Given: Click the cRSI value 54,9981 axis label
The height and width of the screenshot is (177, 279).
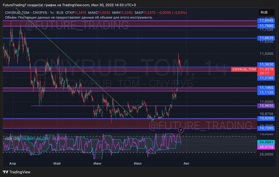Looking at the screenshot, I should (266, 142).
